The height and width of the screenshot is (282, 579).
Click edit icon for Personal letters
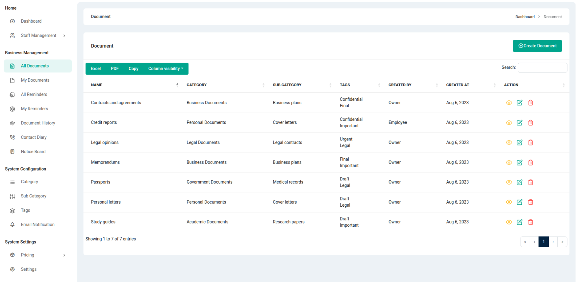pos(519,202)
